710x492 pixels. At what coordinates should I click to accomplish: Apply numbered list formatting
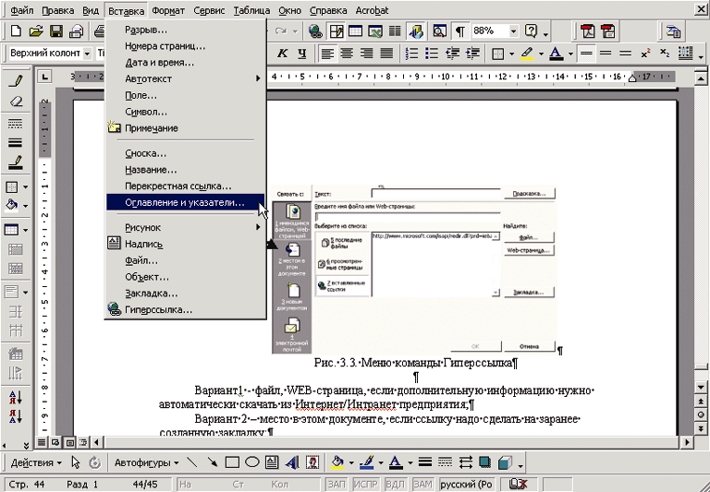412,54
